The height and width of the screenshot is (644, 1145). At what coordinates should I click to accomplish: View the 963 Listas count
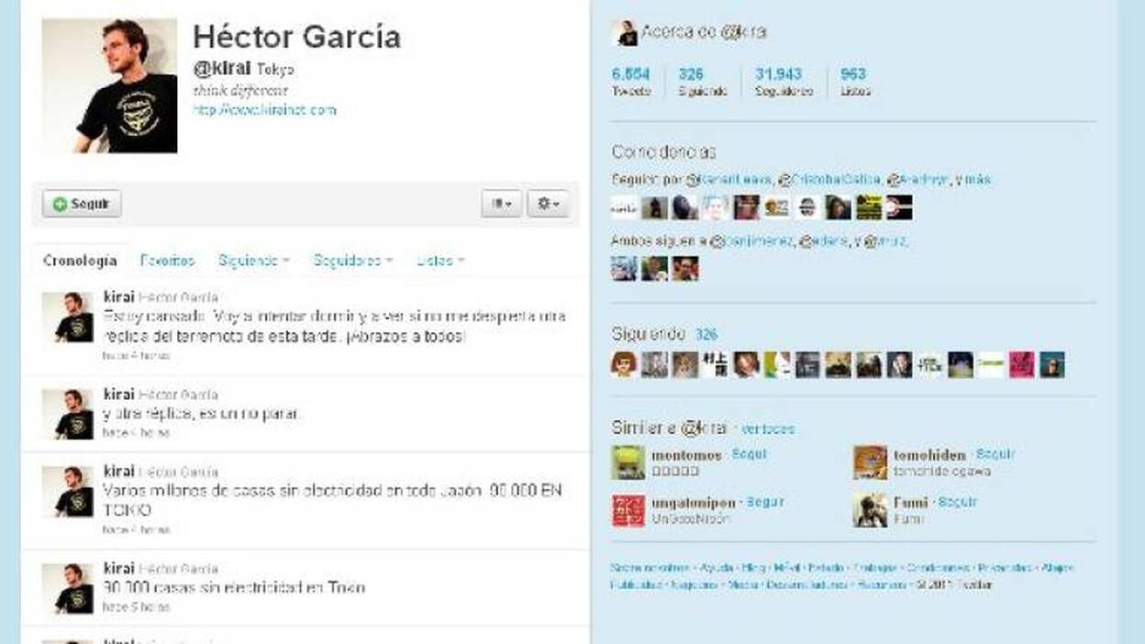[854, 81]
